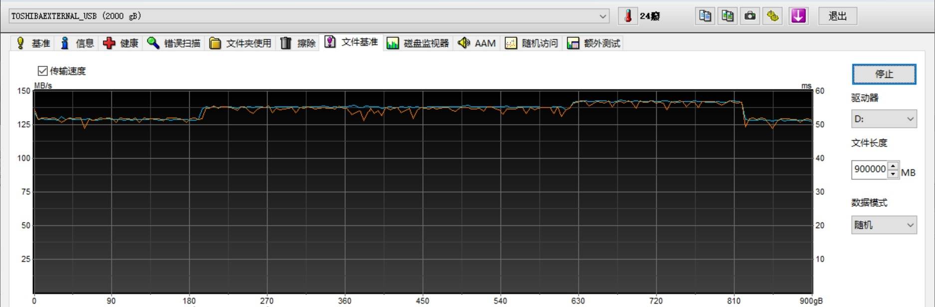
Task: Decrease file length with spinner down arrow
Action: click(x=893, y=174)
